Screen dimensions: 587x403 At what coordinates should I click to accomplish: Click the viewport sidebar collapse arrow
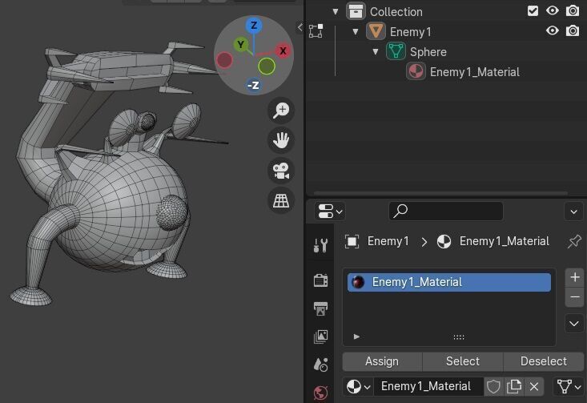[300, 27]
